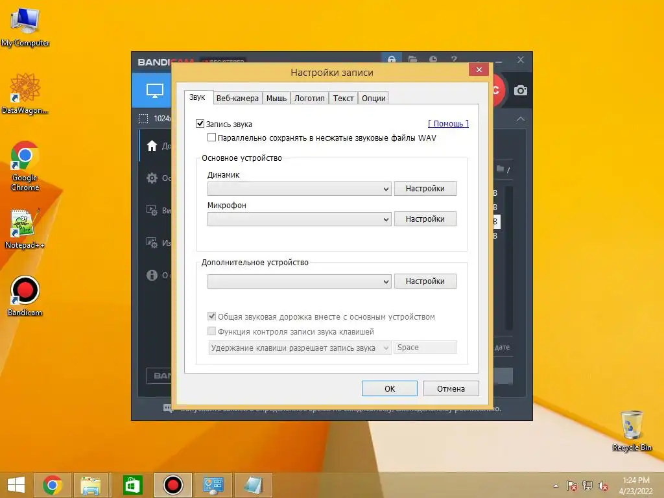The image size is (664, 498).
Task: Show hidden tray icons arrow
Action: tap(556, 486)
